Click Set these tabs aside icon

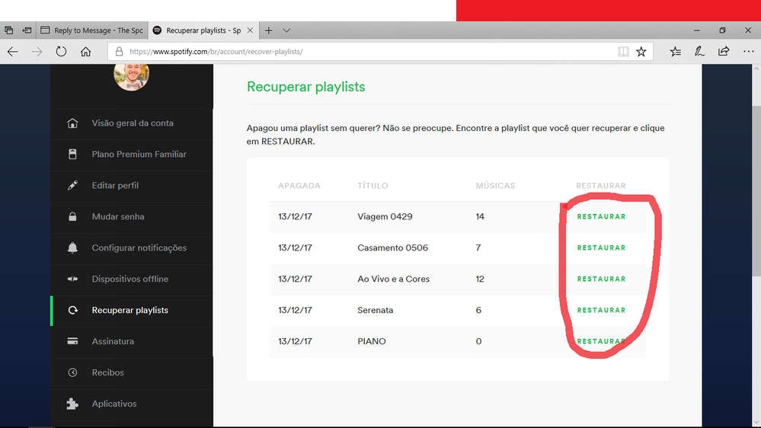27,30
